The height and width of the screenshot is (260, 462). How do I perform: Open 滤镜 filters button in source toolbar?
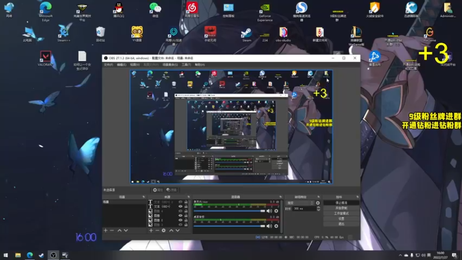[172, 190]
